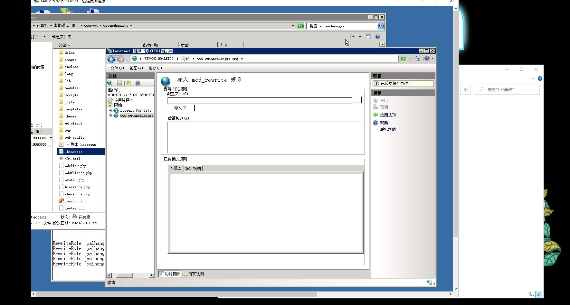570x305 pixels.
Task: Click 取消 in the Actions pane
Action: 384,107
